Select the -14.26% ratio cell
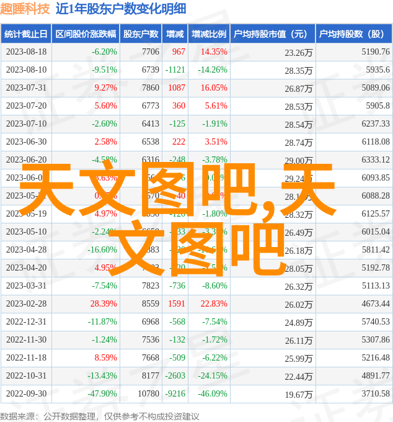The width and height of the screenshot is (393, 422). [213, 70]
